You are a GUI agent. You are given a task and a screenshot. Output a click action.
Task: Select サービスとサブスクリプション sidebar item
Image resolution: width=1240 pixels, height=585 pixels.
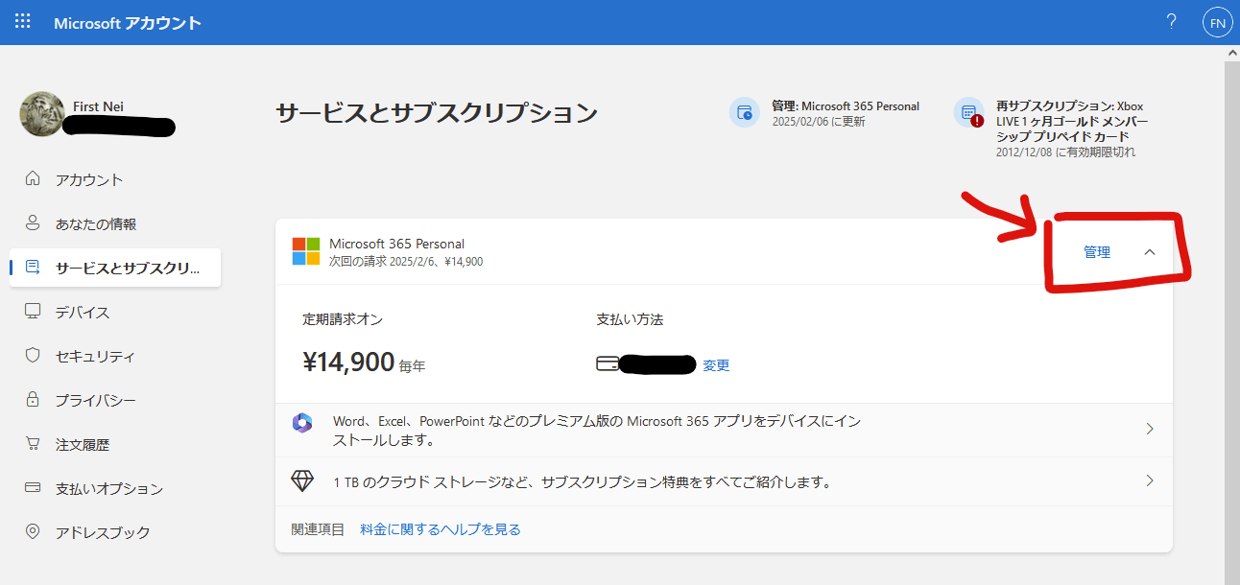[115, 268]
